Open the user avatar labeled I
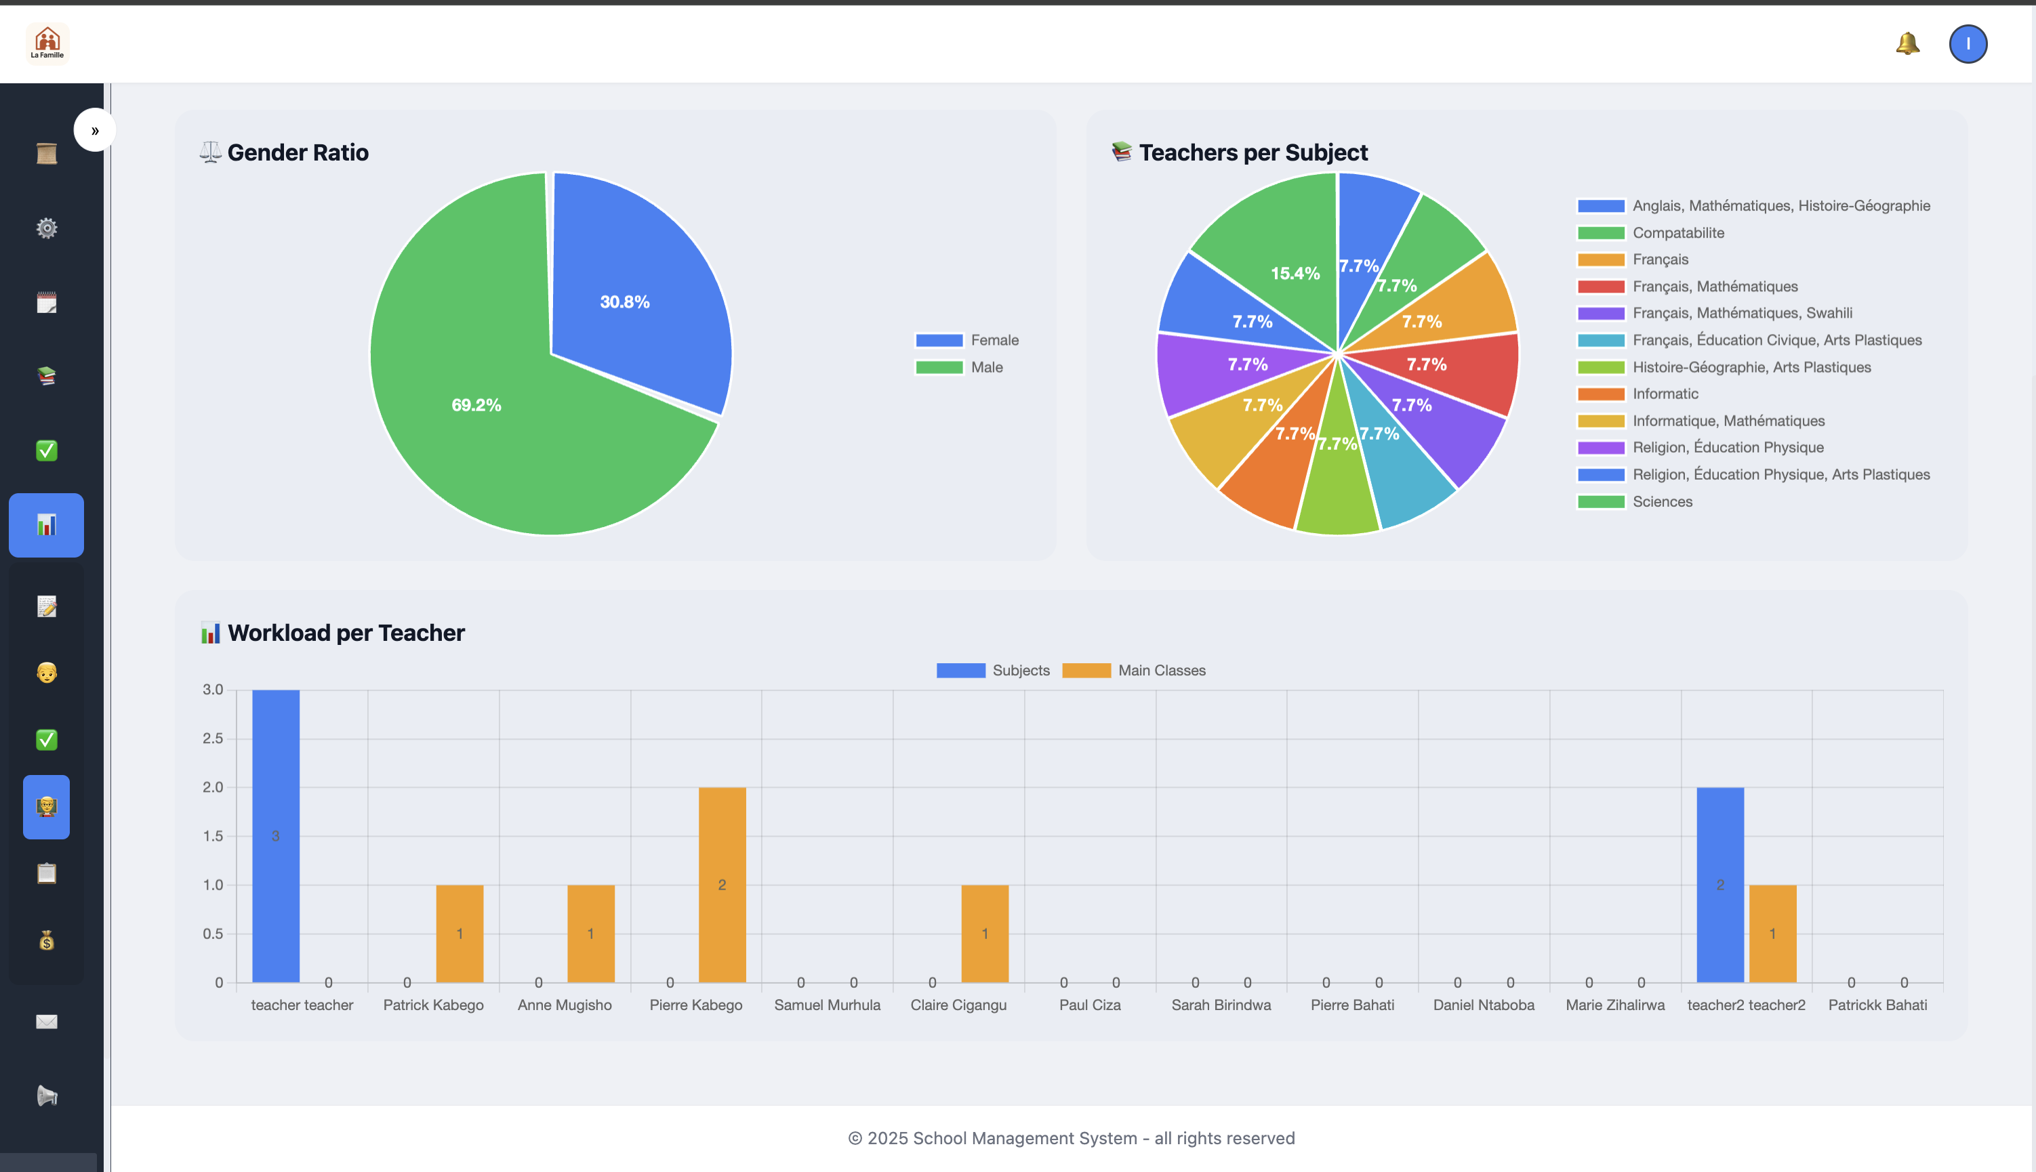This screenshot has height=1172, width=2036. [x=1968, y=43]
